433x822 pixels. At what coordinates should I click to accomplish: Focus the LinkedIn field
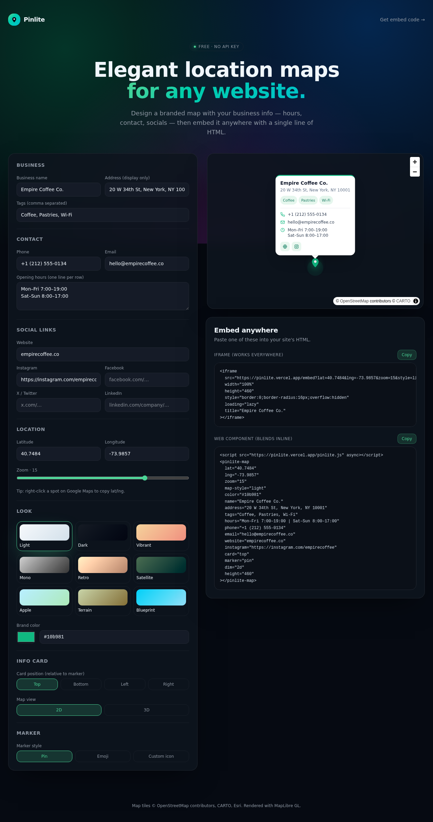pos(147,405)
